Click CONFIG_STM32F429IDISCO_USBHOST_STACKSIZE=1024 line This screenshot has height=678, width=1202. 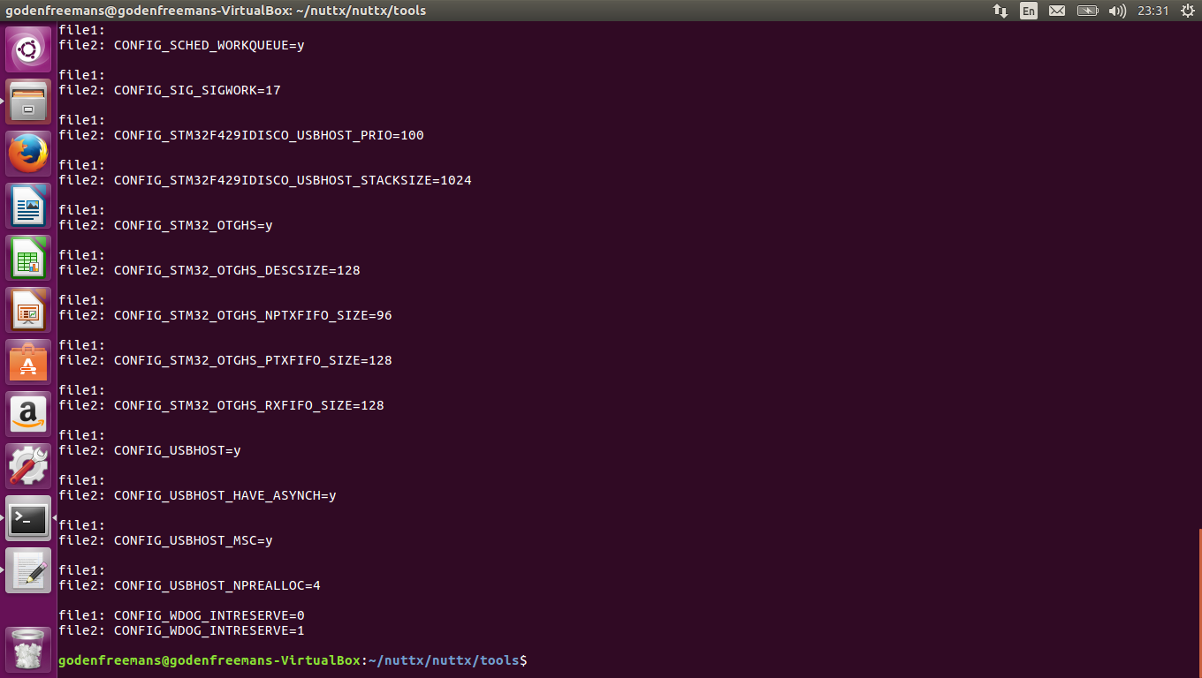tap(265, 180)
